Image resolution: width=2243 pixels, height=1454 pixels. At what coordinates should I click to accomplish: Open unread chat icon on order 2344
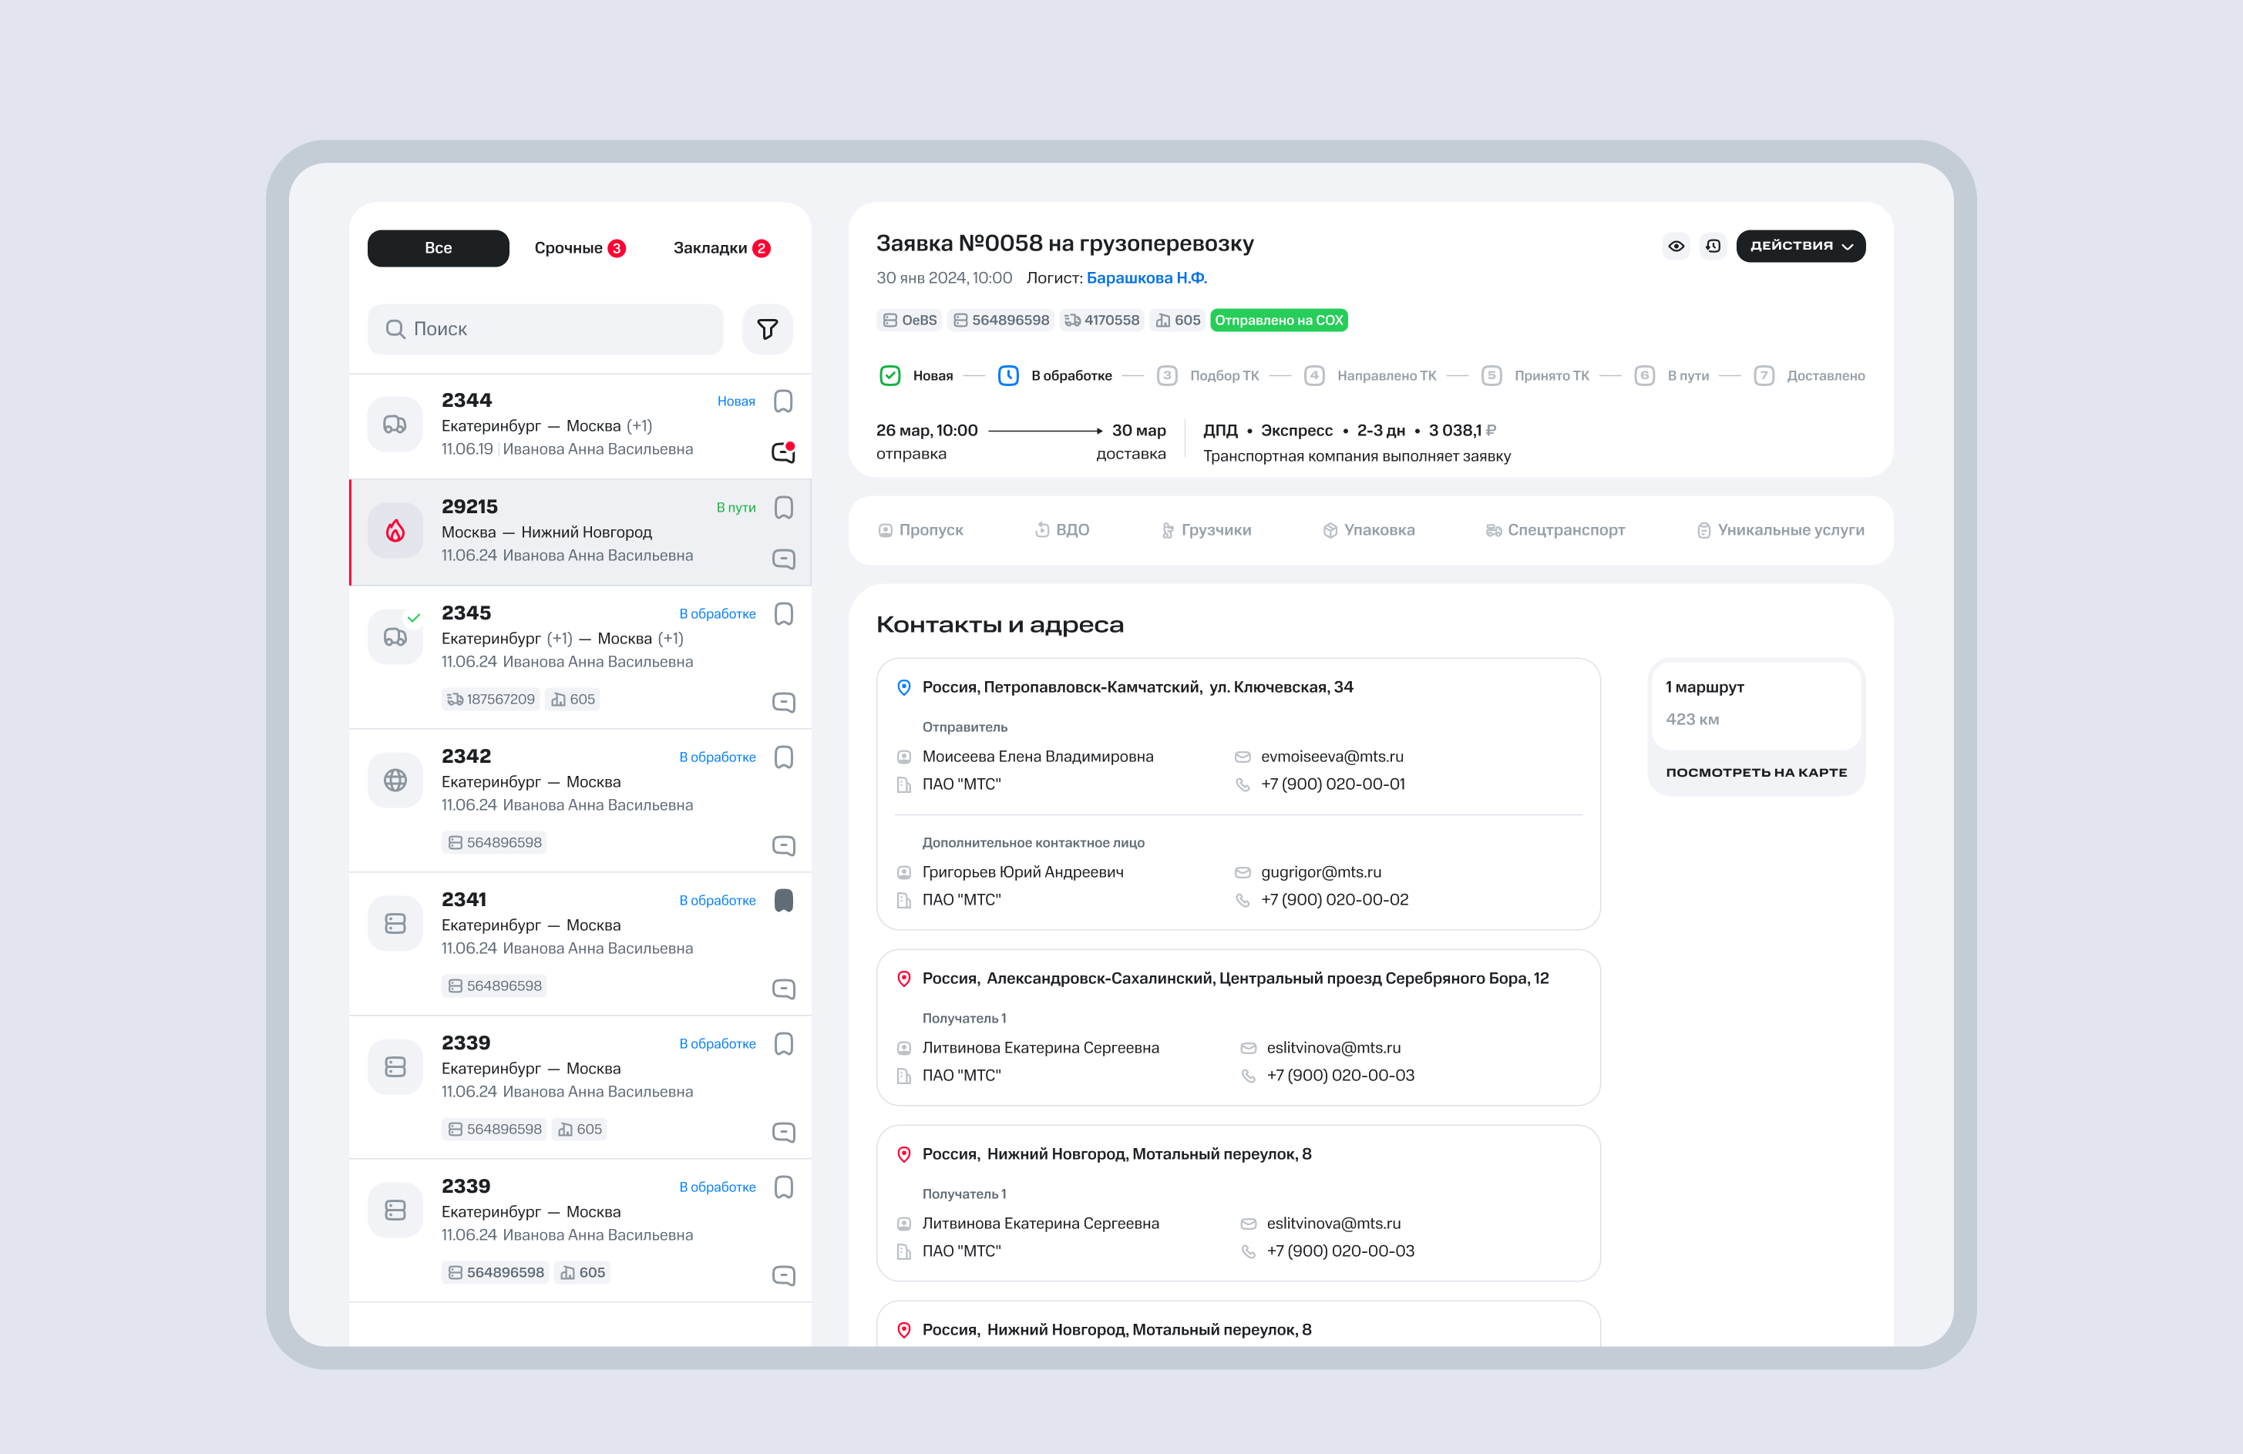pos(783,452)
